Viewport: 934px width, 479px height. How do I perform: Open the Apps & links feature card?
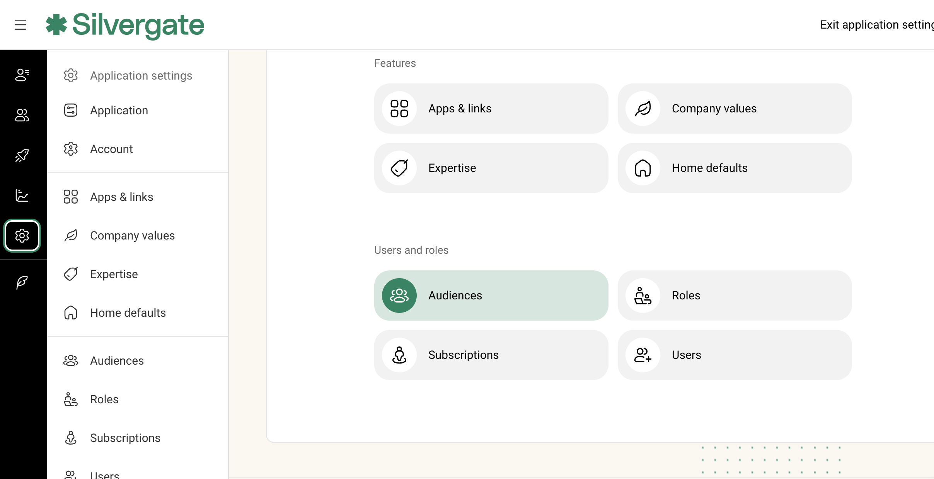(x=491, y=109)
